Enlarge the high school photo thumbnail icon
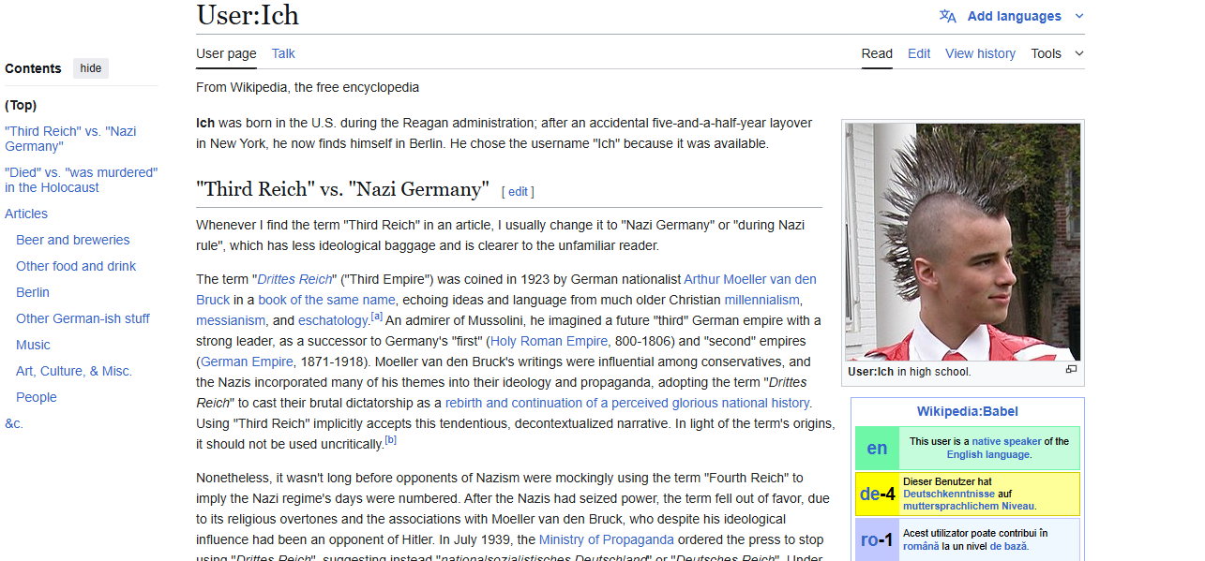The height and width of the screenshot is (561, 1205). pos(1071,370)
